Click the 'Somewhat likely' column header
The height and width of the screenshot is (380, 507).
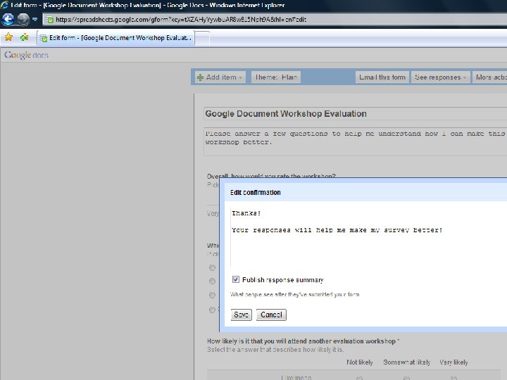407,362
